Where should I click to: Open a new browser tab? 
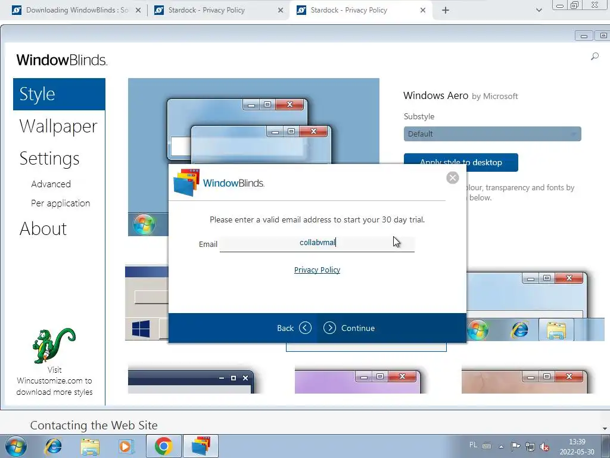click(x=446, y=11)
